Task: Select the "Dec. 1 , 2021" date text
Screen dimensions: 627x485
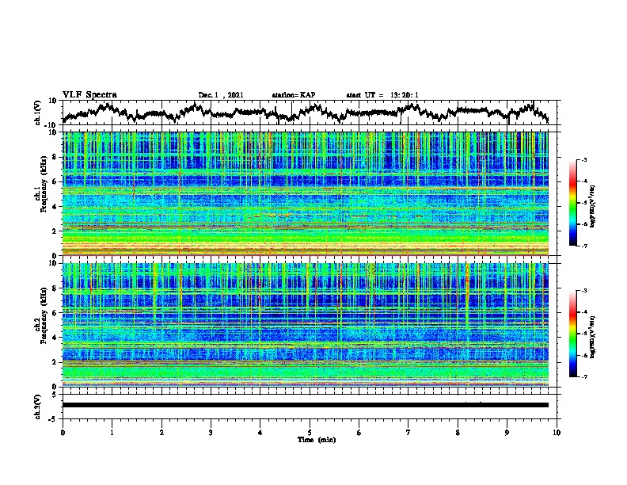Action: [x=221, y=95]
